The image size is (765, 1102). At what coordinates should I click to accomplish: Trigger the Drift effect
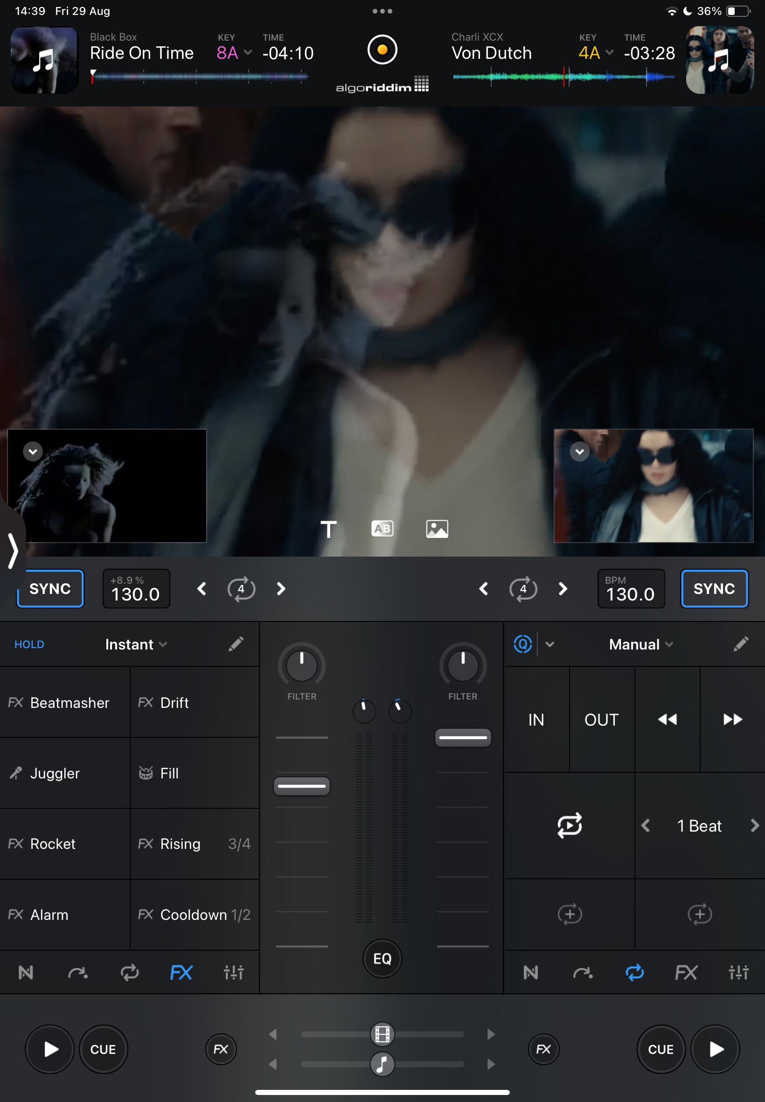click(195, 702)
